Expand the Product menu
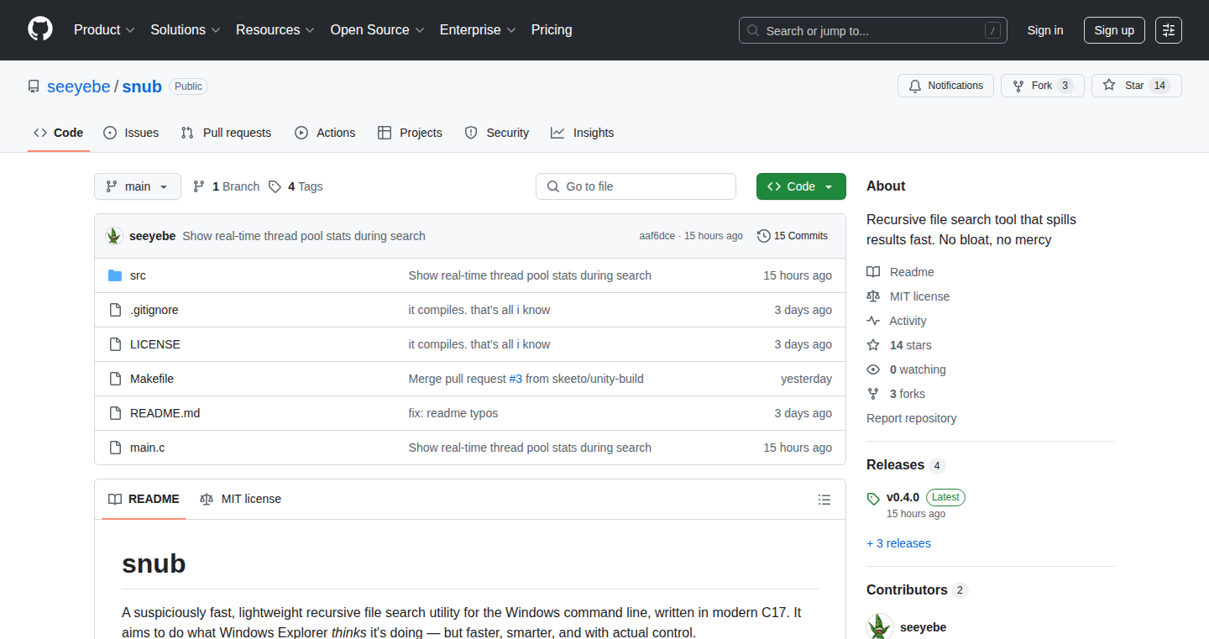The image size is (1209, 639). click(x=104, y=30)
